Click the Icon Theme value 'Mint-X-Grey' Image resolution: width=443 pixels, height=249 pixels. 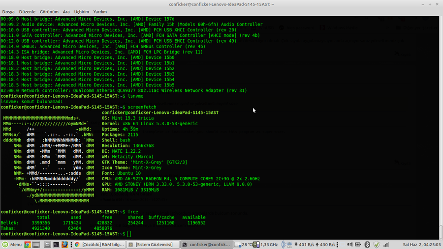point(147,168)
